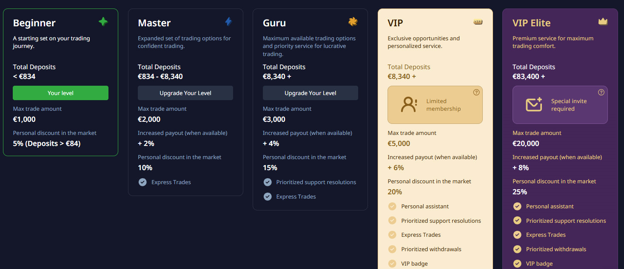Click Upgrade Your Level on Master card

[x=185, y=93]
